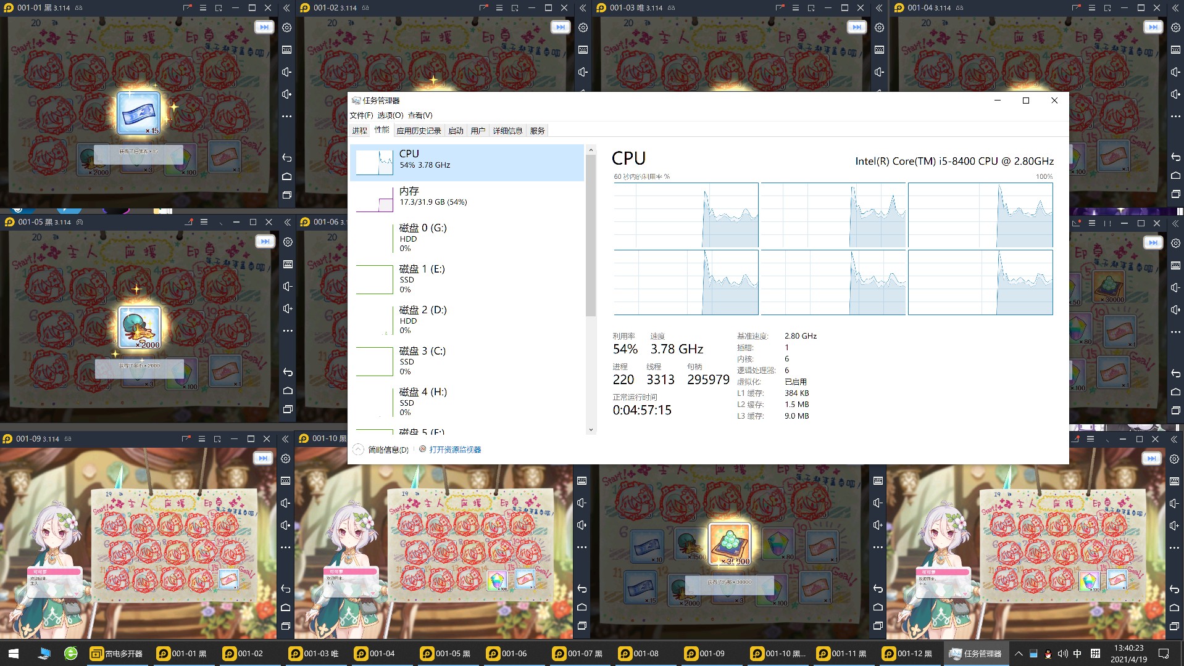Open 选项(O) menu in Task Manager
Image resolution: width=1184 pixels, height=666 pixels.
point(390,115)
